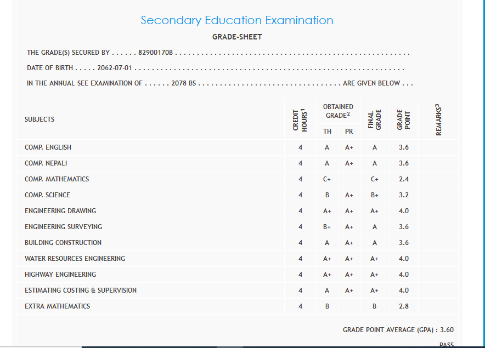The image size is (485, 348).
Task: Click the 3.2 grade point for COMP. SCIENCE
Action: coord(403,195)
